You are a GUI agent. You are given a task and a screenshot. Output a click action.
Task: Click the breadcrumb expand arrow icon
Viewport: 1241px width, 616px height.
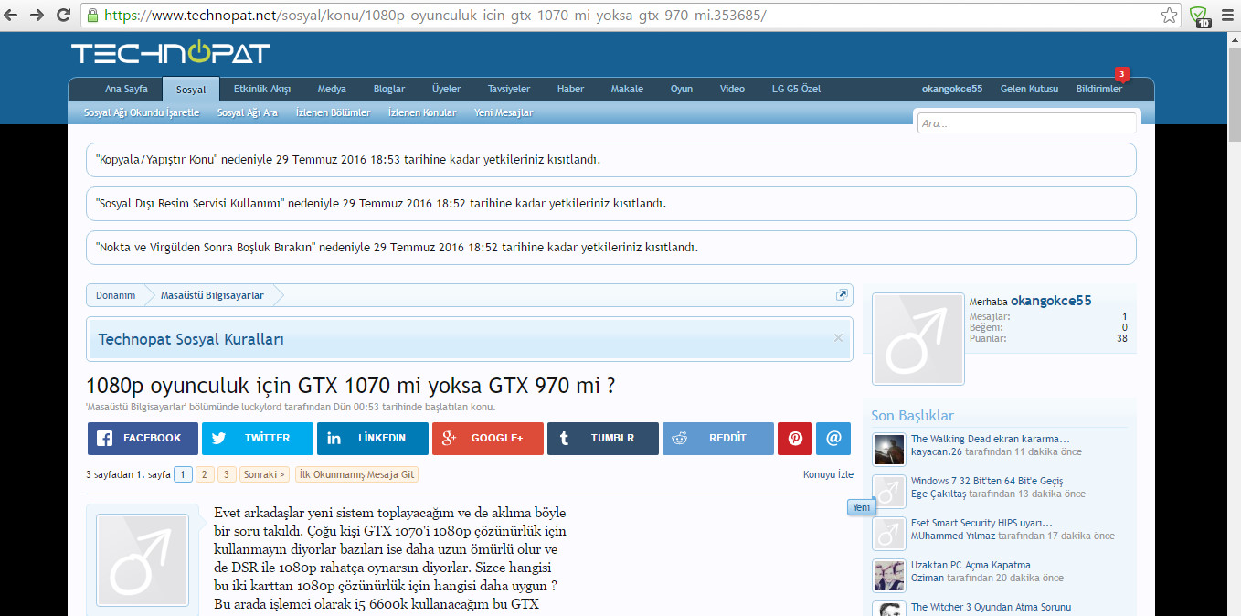click(842, 295)
